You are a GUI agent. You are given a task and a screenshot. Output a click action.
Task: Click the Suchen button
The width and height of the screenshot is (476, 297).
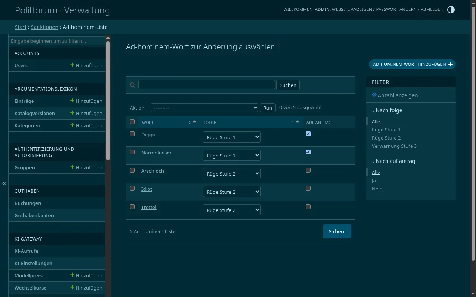click(288, 85)
